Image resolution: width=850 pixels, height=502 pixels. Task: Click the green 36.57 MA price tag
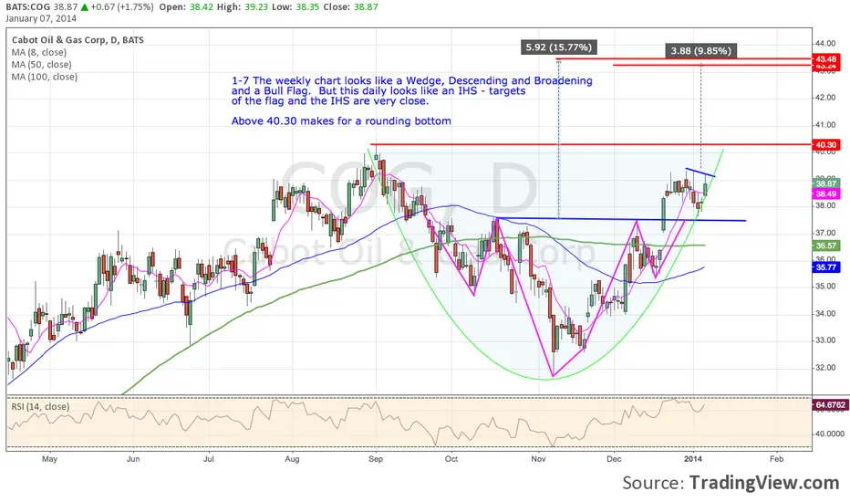click(825, 246)
